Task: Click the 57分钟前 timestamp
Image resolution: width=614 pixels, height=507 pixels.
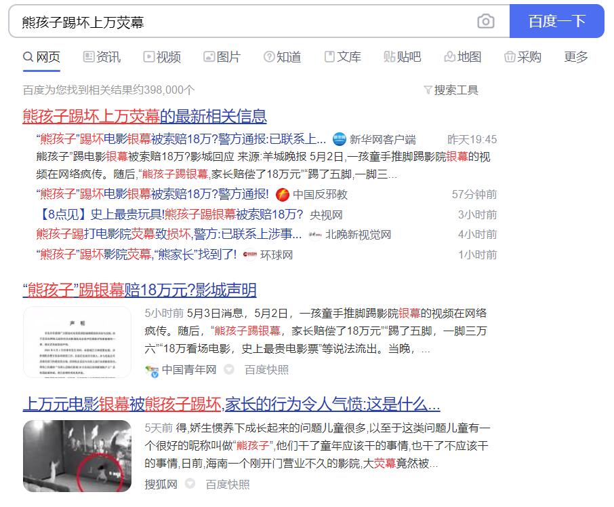Action: (x=474, y=194)
